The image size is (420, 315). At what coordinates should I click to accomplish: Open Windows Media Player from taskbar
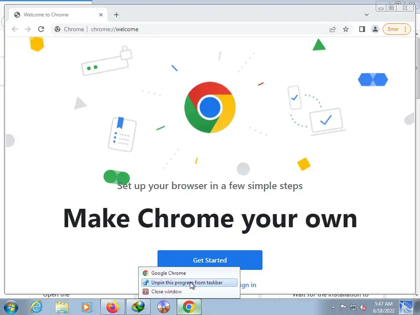coord(87,307)
